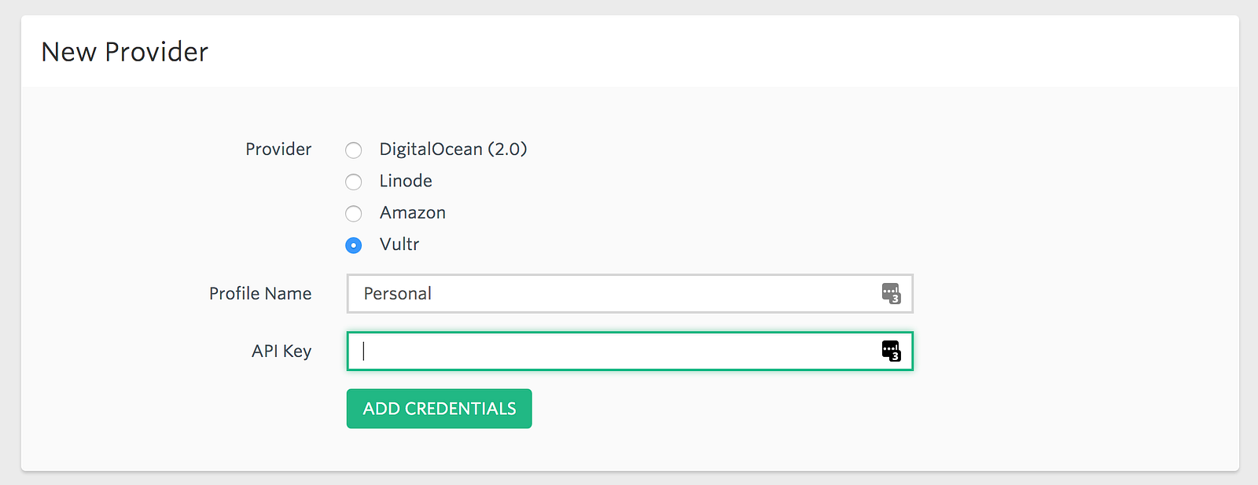The width and height of the screenshot is (1258, 485).
Task: Click the password manager icon in Profile Name field
Action: 890,293
